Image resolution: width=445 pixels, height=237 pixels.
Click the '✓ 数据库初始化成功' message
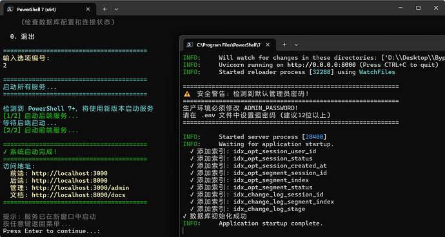point(215,216)
